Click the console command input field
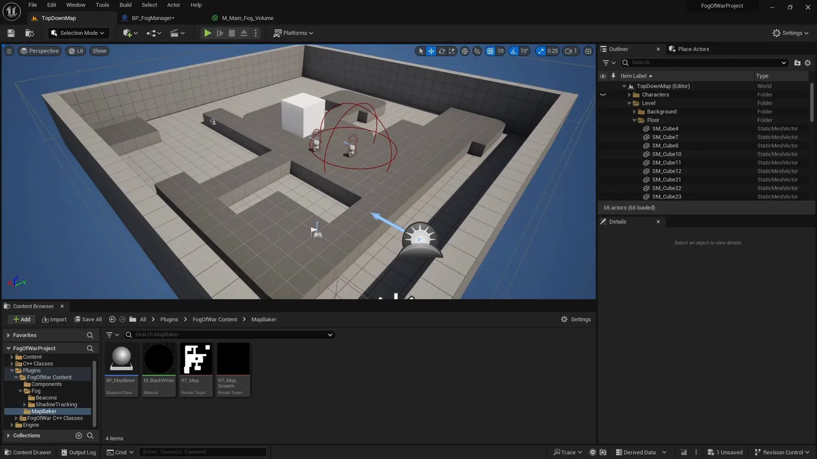Viewport: 817px width, 459px height. (x=203, y=452)
